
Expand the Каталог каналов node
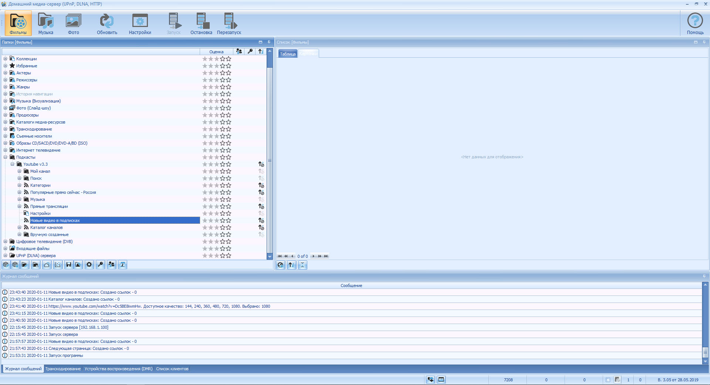coord(20,227)
